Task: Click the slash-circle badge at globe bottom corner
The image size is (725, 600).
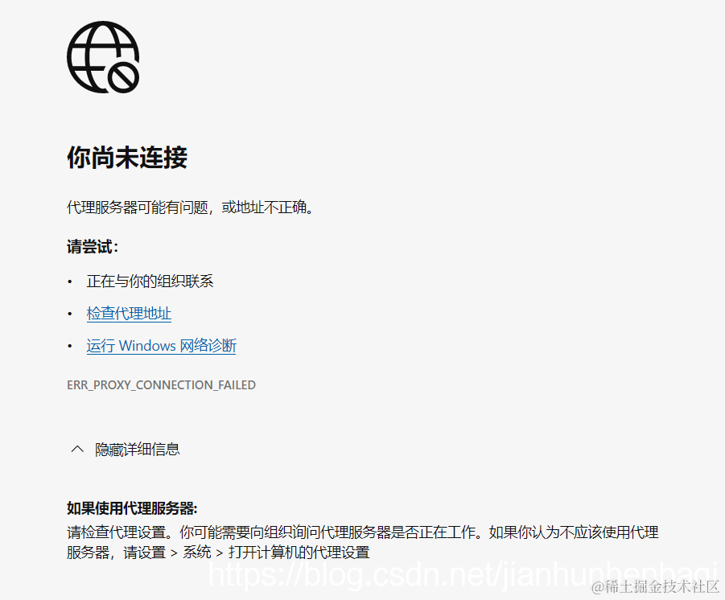Action: 122,77
